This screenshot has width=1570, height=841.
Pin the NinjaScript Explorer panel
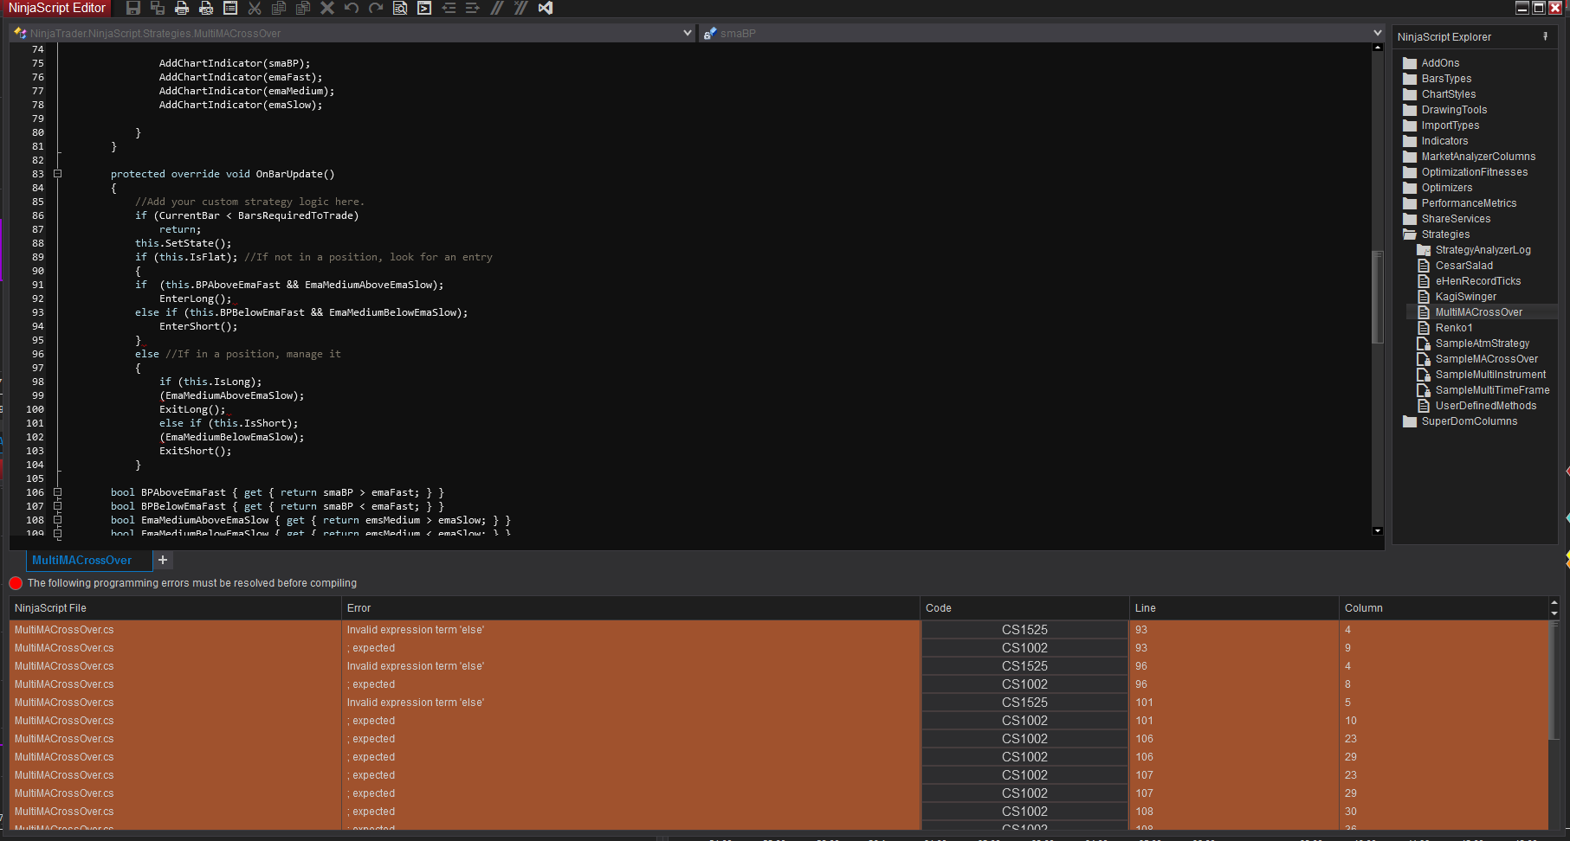(x=1545, y=36)
